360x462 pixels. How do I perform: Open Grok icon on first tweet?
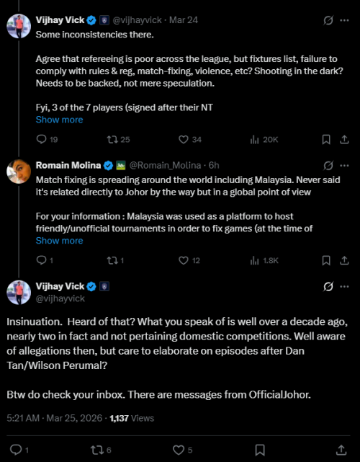[328, 20]
